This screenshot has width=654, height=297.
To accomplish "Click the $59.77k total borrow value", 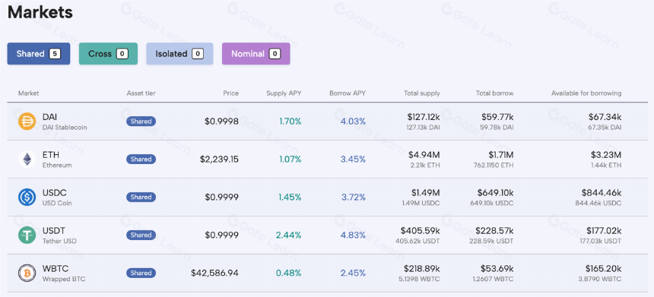I will click(497, 117).
